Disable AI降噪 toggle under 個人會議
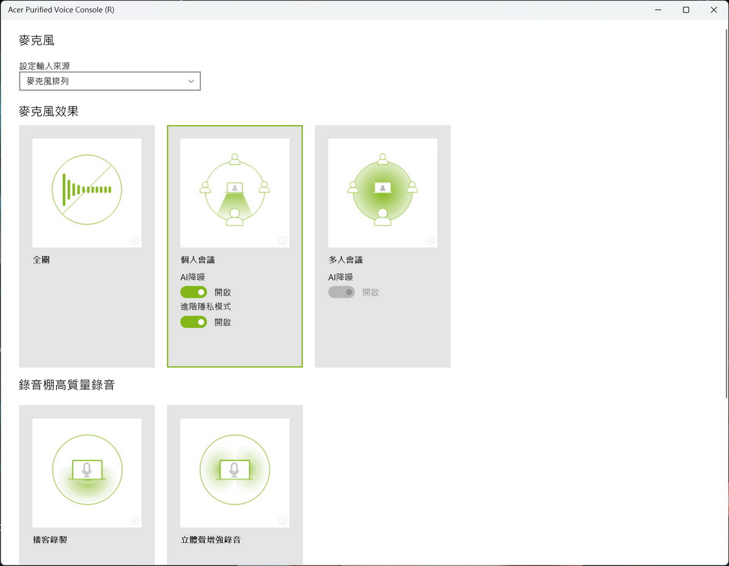 194,292
